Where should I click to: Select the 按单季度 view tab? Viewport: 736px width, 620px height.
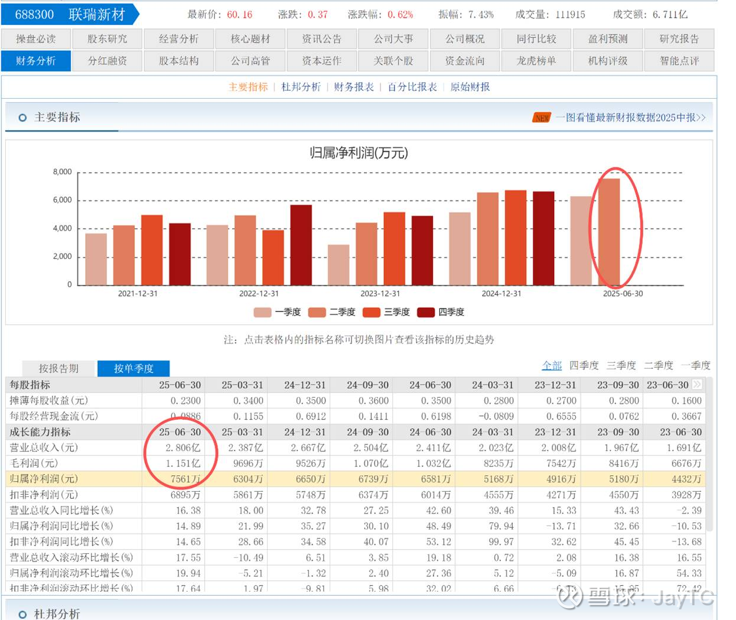click(x=133, y=368)
